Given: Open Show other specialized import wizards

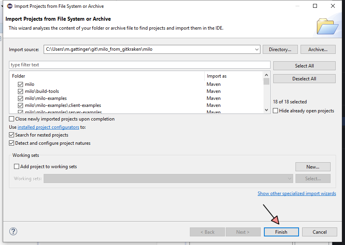Looking at the screenshot, I should tap(297, 194).
